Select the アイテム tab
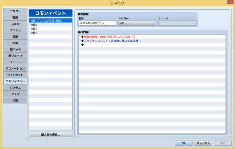Screen dimensions: 235x149 click(x=15, y=30)
